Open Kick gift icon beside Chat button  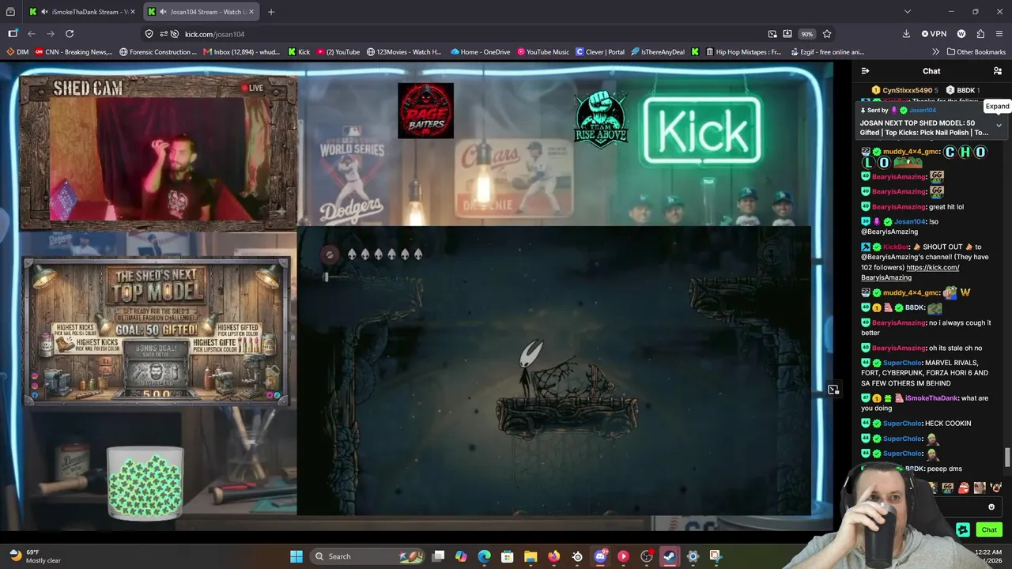(963, 530)
